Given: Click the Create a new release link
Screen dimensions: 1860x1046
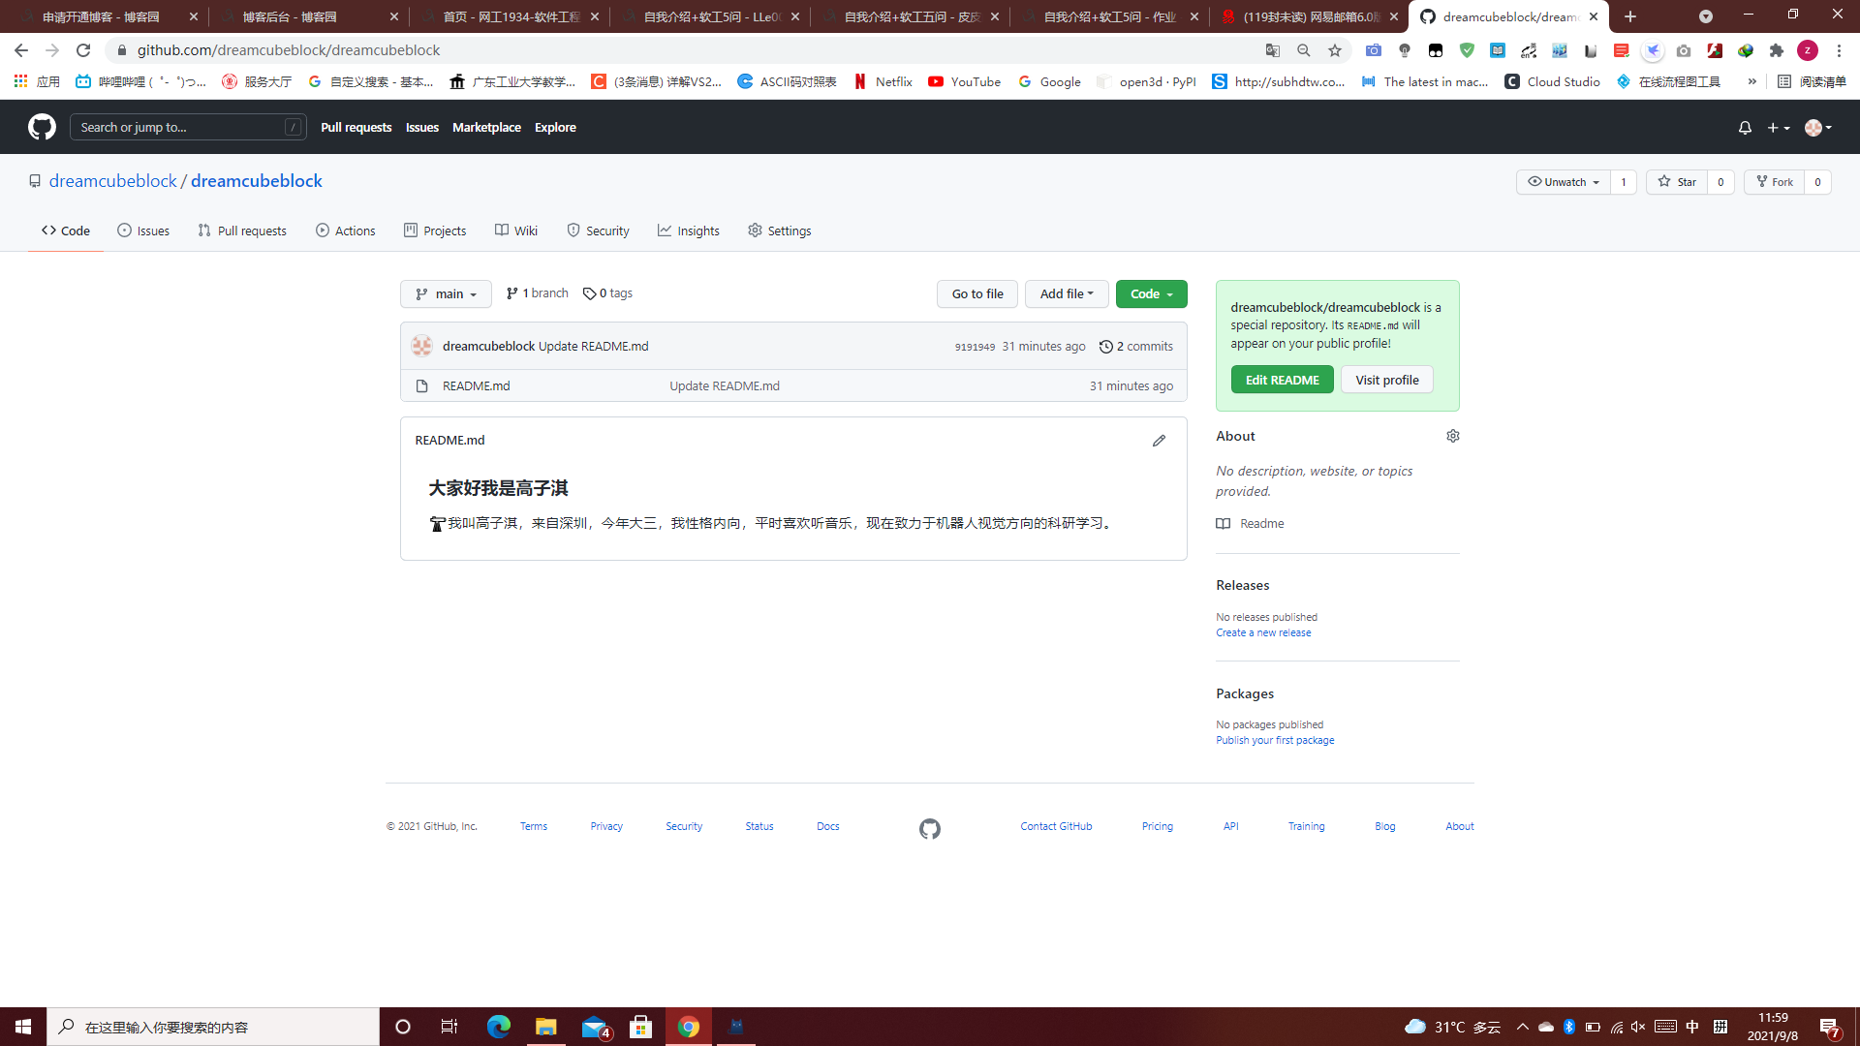Looking at the screenshot, I should click(x=1263, y=633).
